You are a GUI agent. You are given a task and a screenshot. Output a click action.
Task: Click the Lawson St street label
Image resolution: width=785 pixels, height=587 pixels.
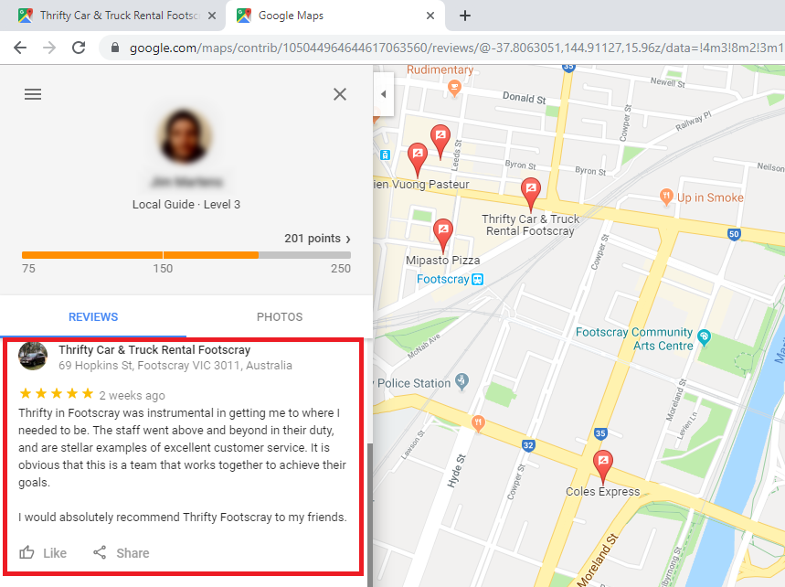point(412,444)
